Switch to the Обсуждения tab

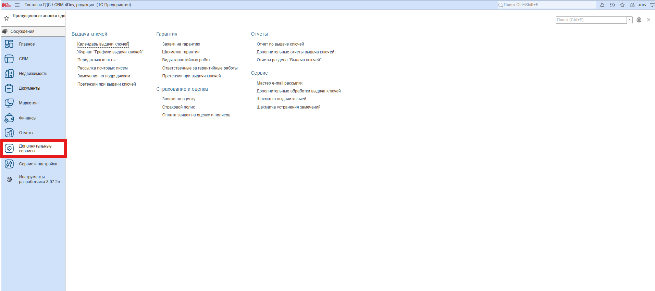(21, 31)
